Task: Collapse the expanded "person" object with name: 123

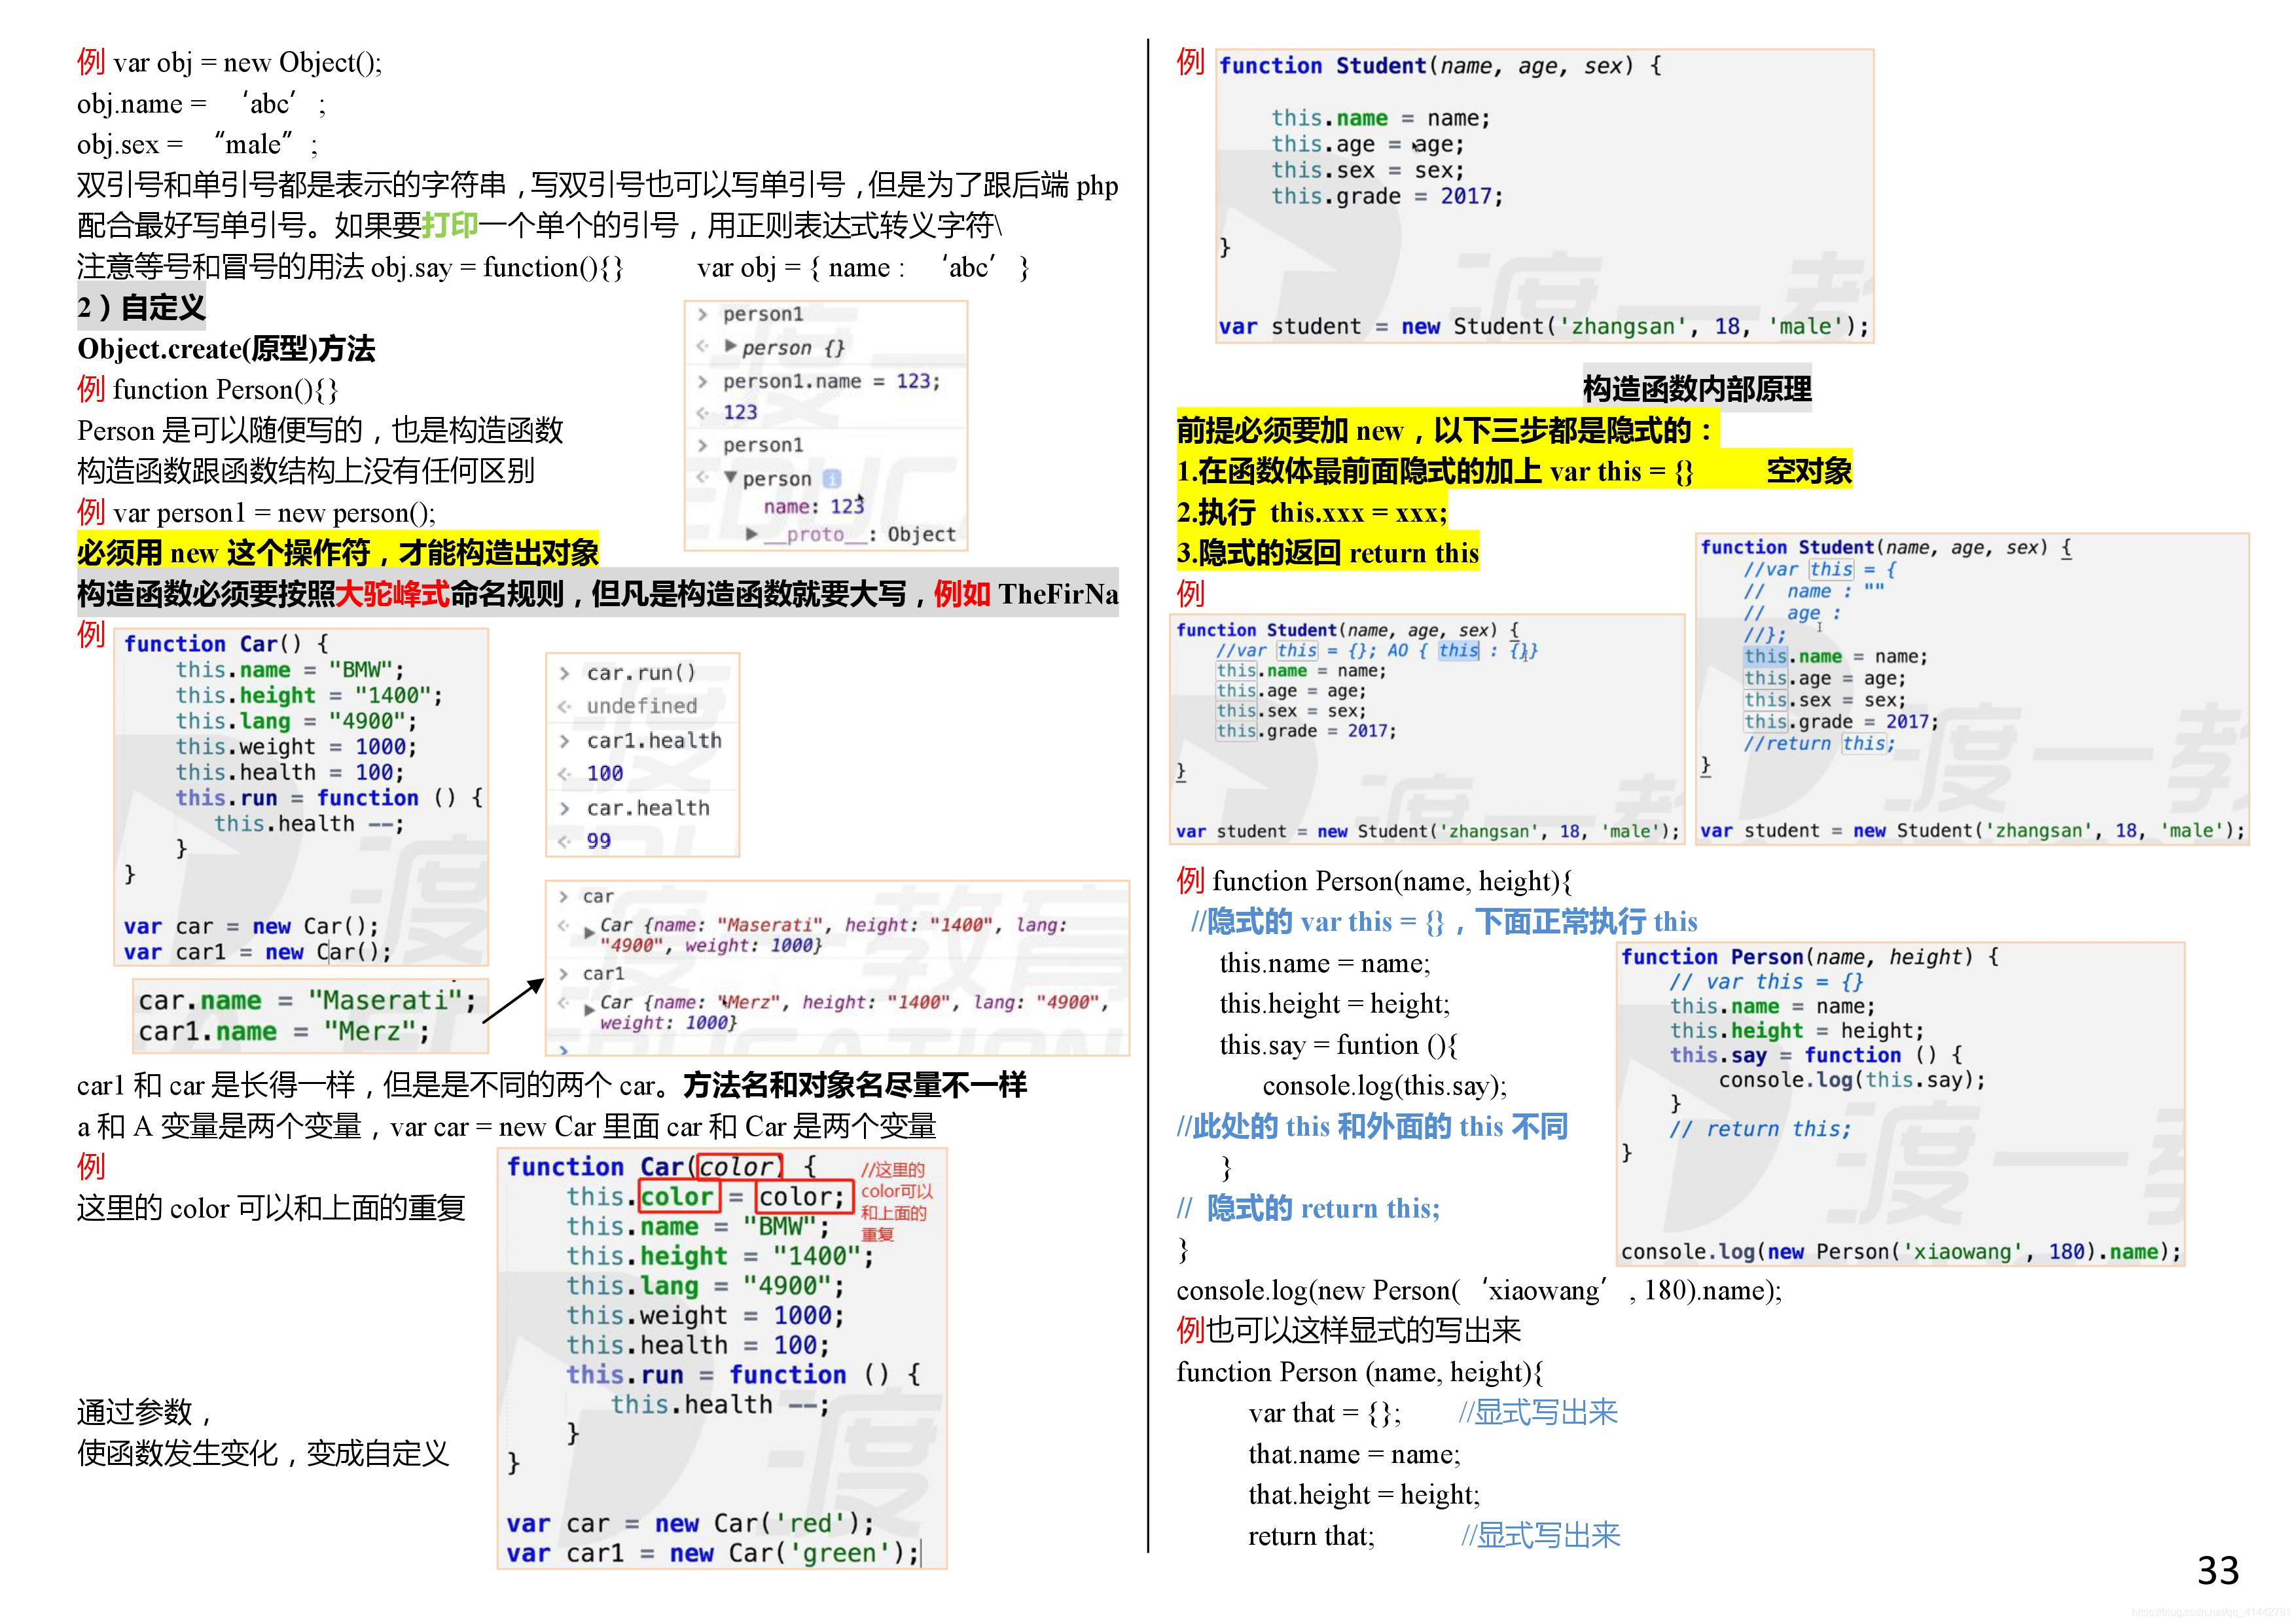Action: (731, 478)
